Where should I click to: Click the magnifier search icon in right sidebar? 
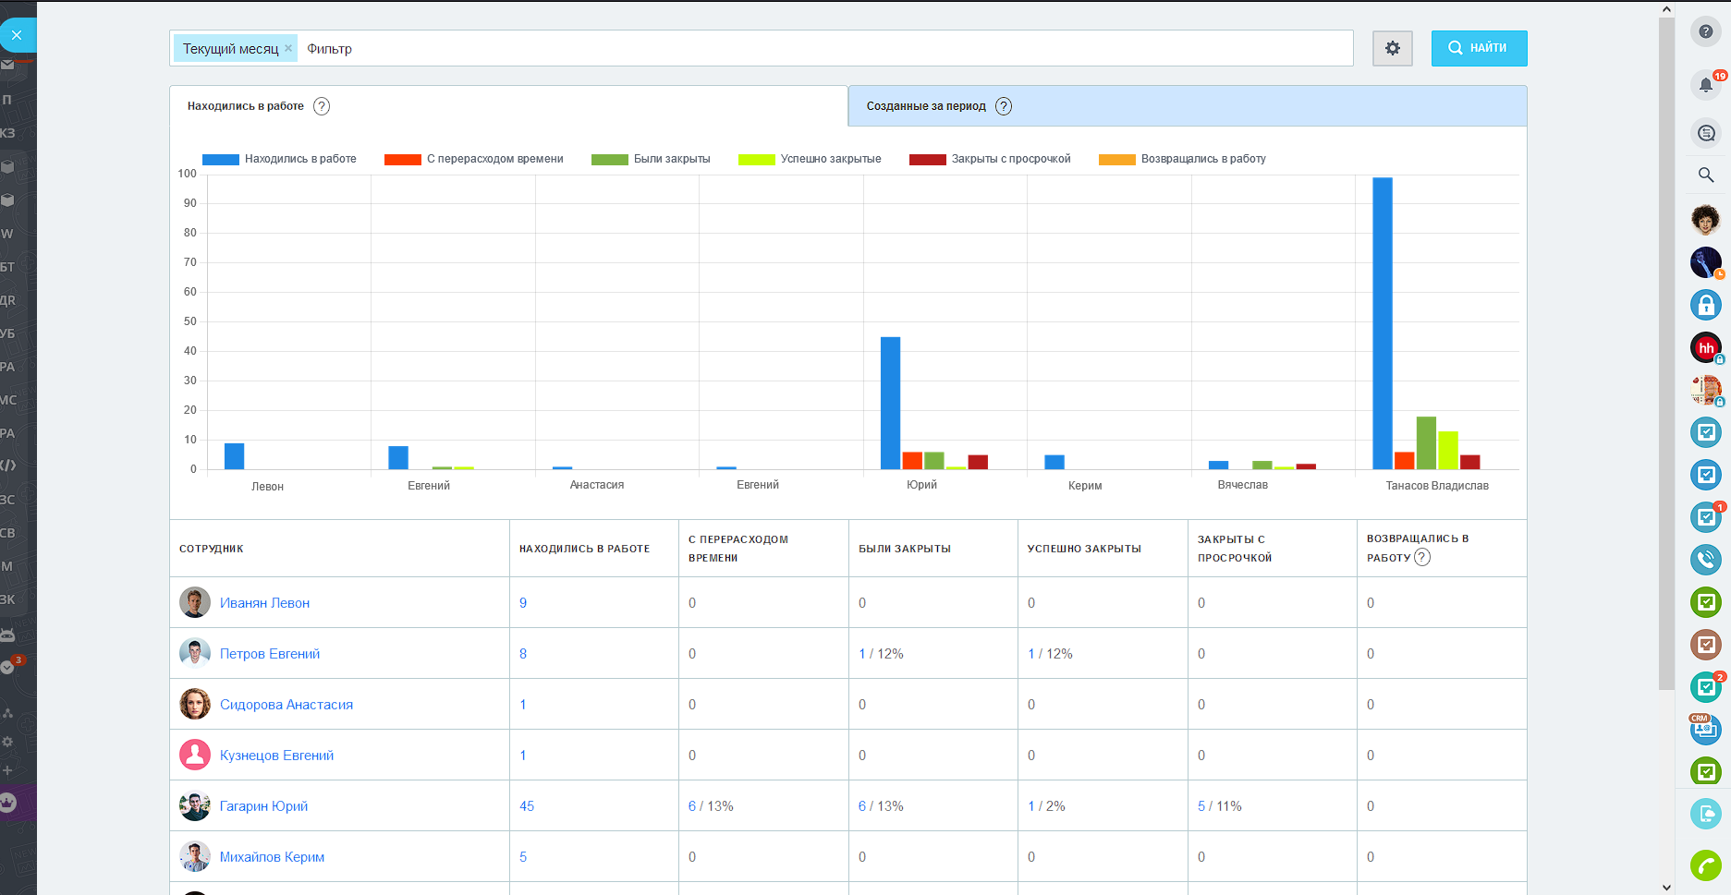point(1705,175)
